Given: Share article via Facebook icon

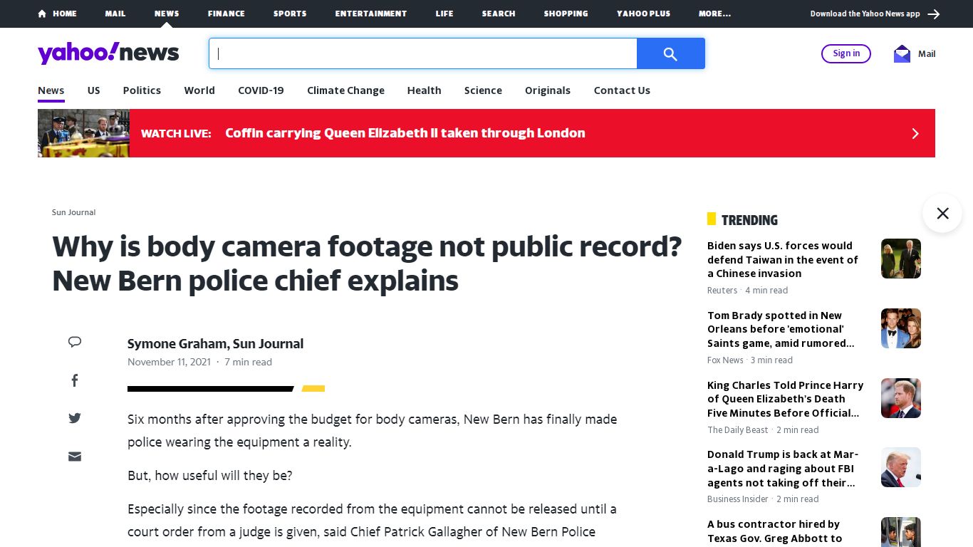Looking at the screenshot, I should tap(75, 380).
